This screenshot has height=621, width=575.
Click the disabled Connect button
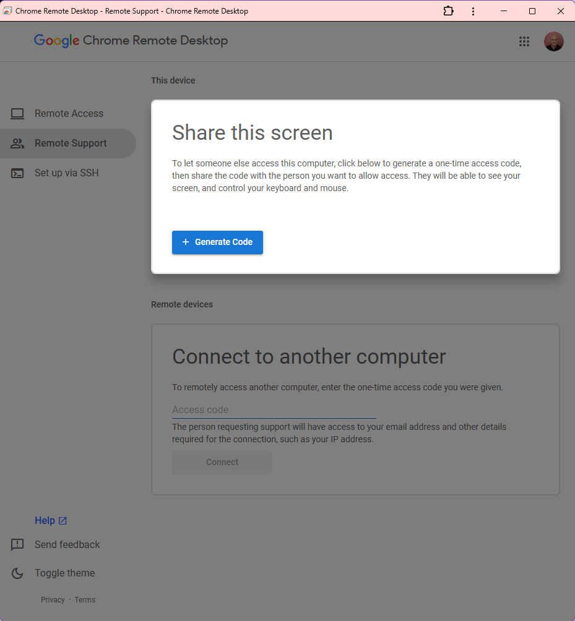[x=222, y=462]
